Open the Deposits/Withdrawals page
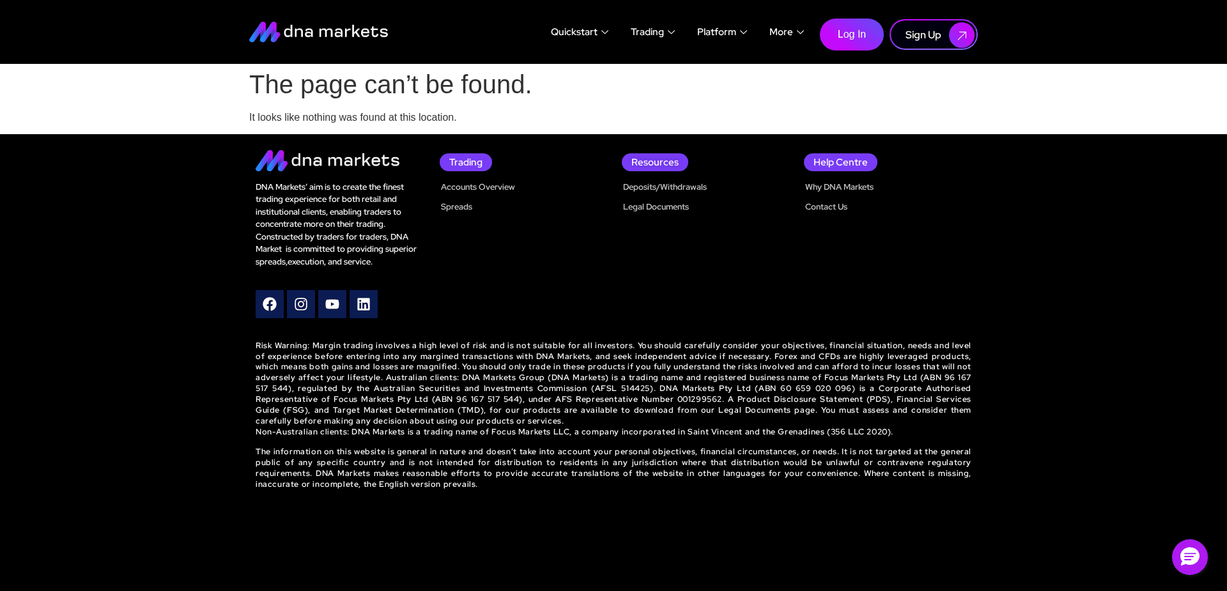This screenshot has width=1227, height=591. [665, 187]
